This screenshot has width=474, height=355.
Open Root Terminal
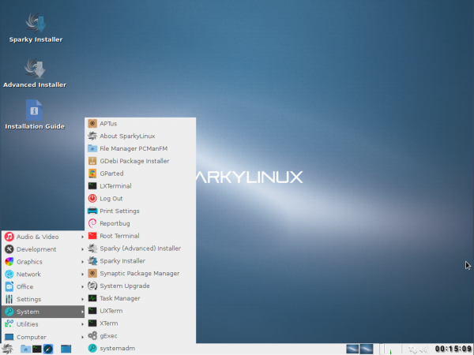pyautogui.click(x=141, y=236)
